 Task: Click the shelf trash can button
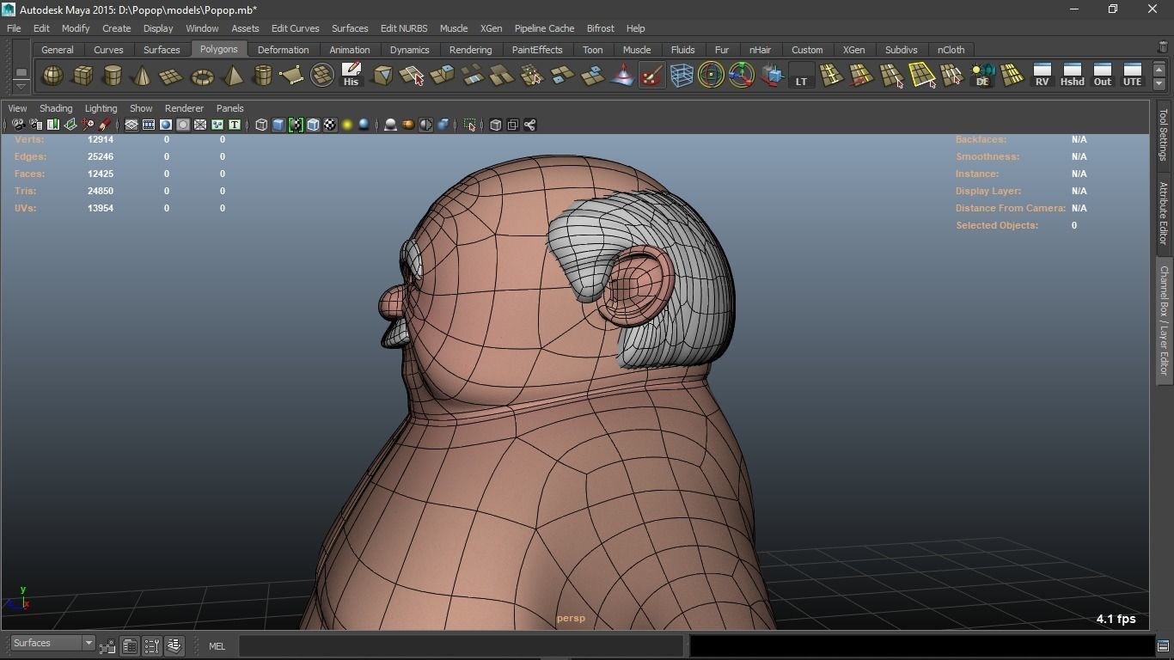[1163, 47]
